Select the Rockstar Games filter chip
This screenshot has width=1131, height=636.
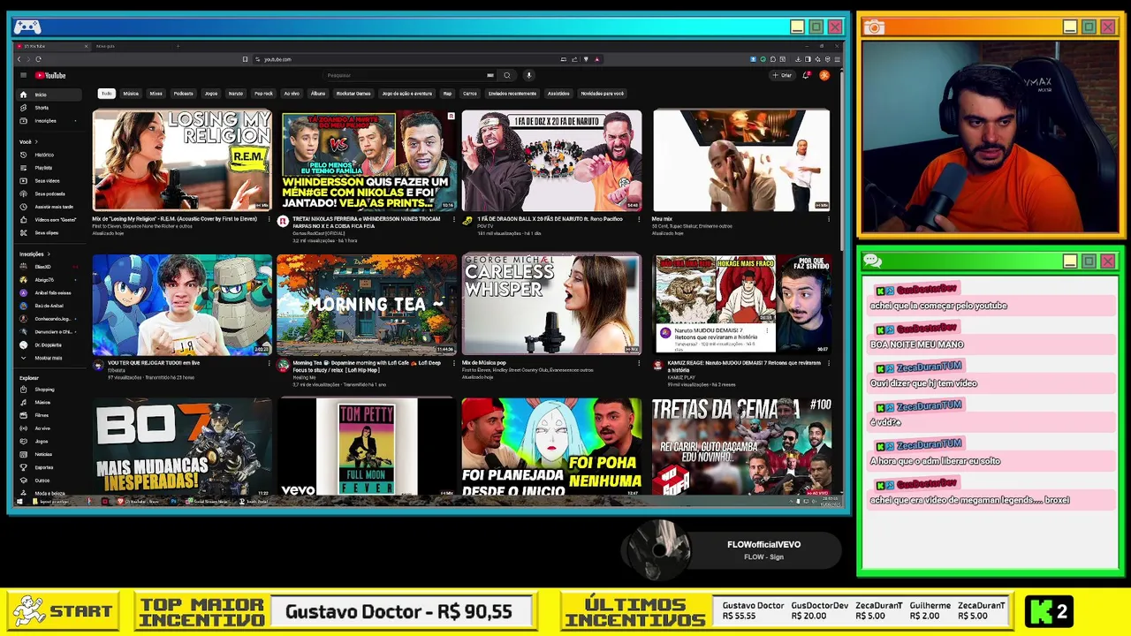tap(353, 94)
